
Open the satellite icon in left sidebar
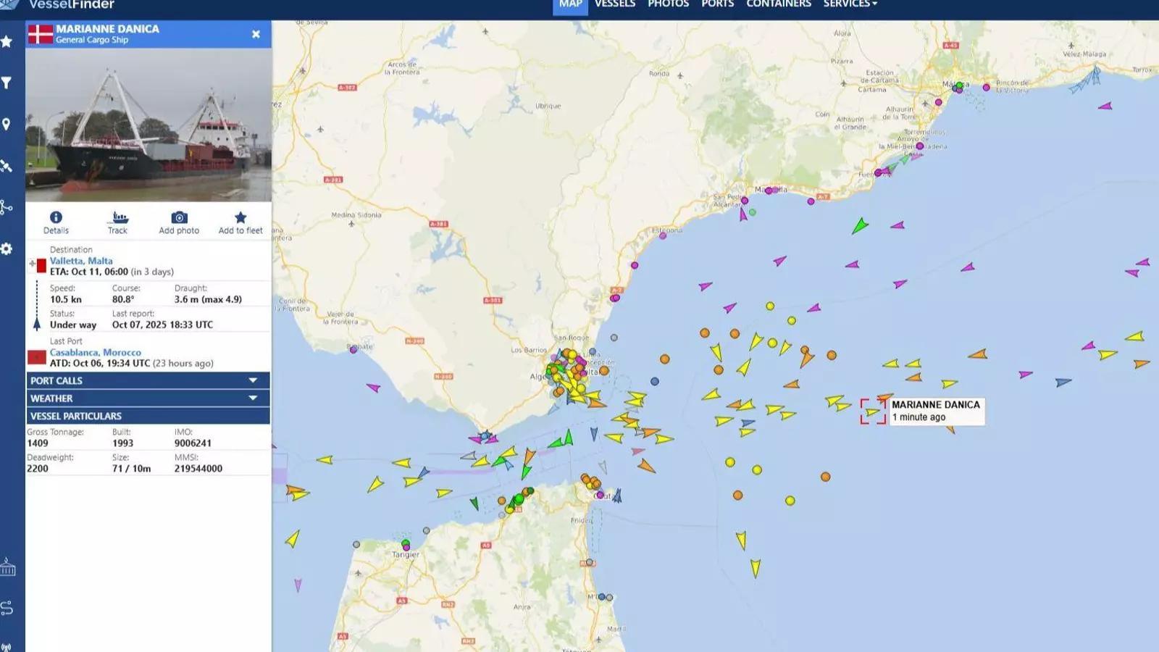7,167
